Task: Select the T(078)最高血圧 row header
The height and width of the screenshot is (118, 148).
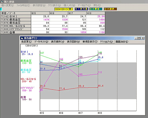Action: [16, 20]
